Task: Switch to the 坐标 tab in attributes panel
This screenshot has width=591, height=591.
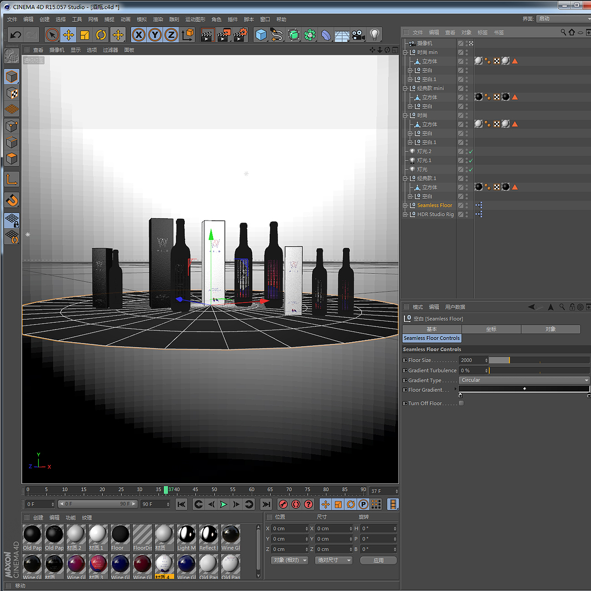Action: 491,329
